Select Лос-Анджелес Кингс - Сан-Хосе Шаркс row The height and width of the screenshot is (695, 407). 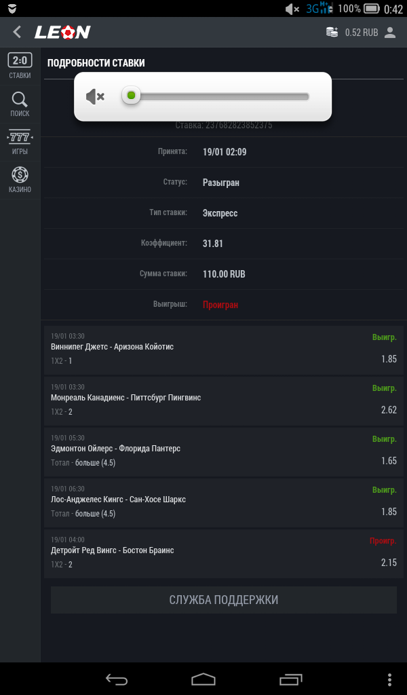224,503
